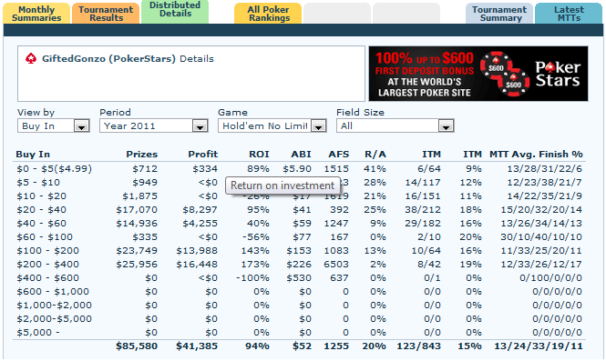
Task: Click the 143% ROI value
Action: coord(255,251)
